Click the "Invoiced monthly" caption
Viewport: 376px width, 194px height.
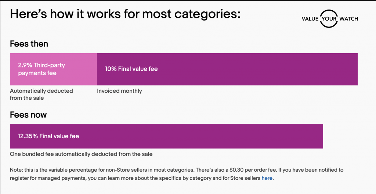119,91
